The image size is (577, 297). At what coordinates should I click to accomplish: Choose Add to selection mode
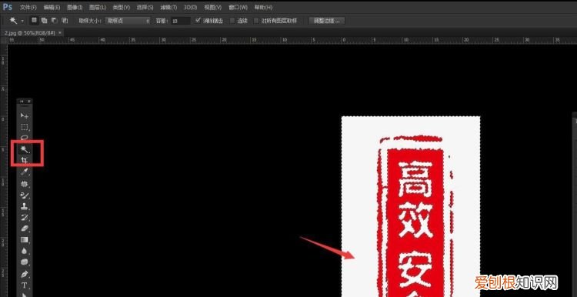pos(44,21)
